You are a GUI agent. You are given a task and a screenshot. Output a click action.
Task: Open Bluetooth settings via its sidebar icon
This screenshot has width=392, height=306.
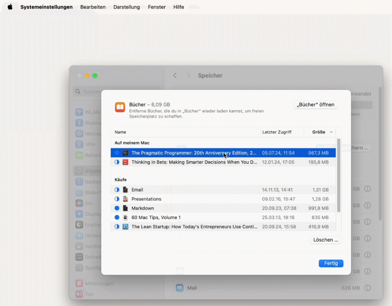[x=79, y=123]
